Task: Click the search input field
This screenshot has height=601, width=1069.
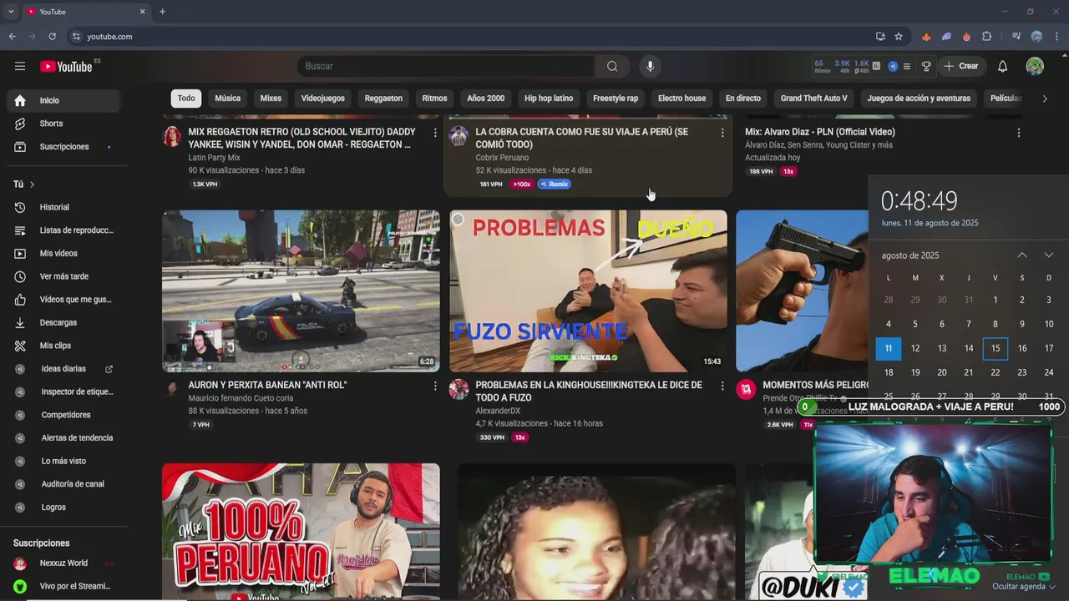Action: (446, 66)
